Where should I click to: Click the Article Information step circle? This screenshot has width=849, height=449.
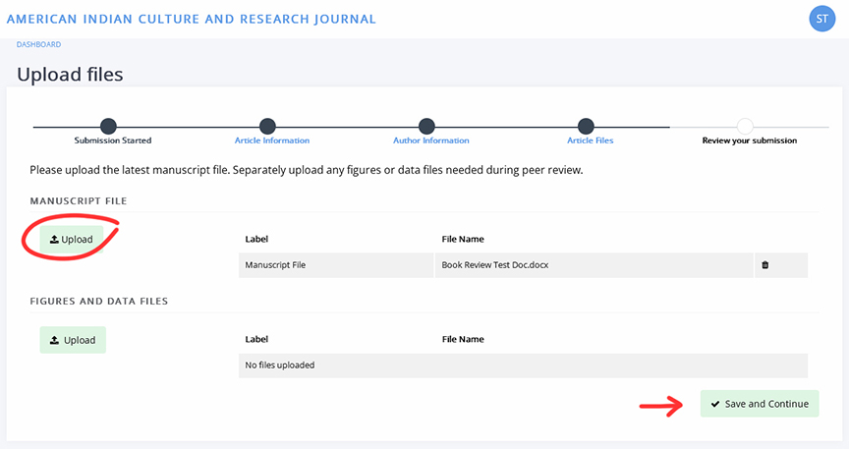click(x=267, y=127)
